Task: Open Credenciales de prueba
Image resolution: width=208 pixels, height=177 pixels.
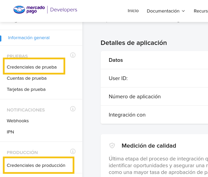Action: click(32, 67)
